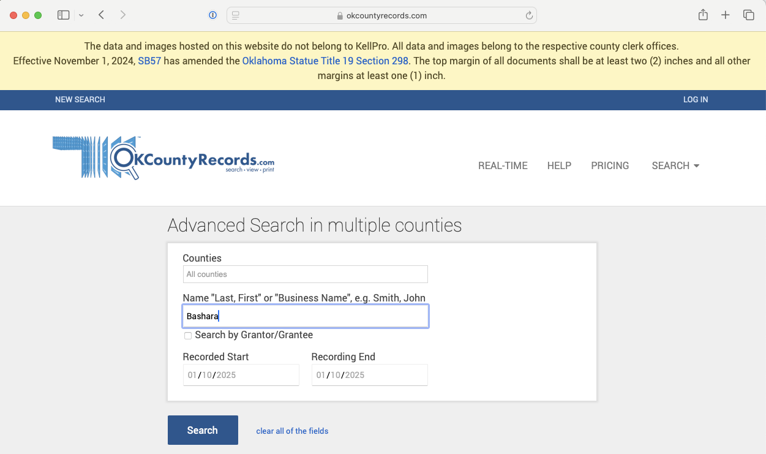The image size is (766, 454).
Task: Click the Share icon
Action: tap(702, 14)
